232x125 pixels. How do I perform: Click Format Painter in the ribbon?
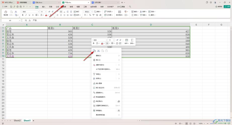[x=6, y=13]
